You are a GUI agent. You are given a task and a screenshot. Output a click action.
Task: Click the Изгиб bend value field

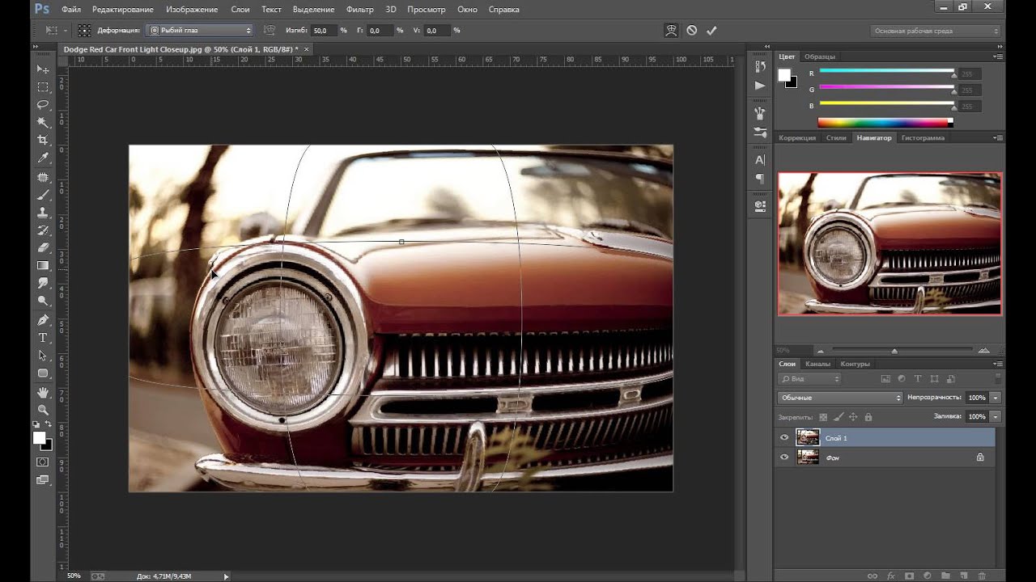click(322, 31)
